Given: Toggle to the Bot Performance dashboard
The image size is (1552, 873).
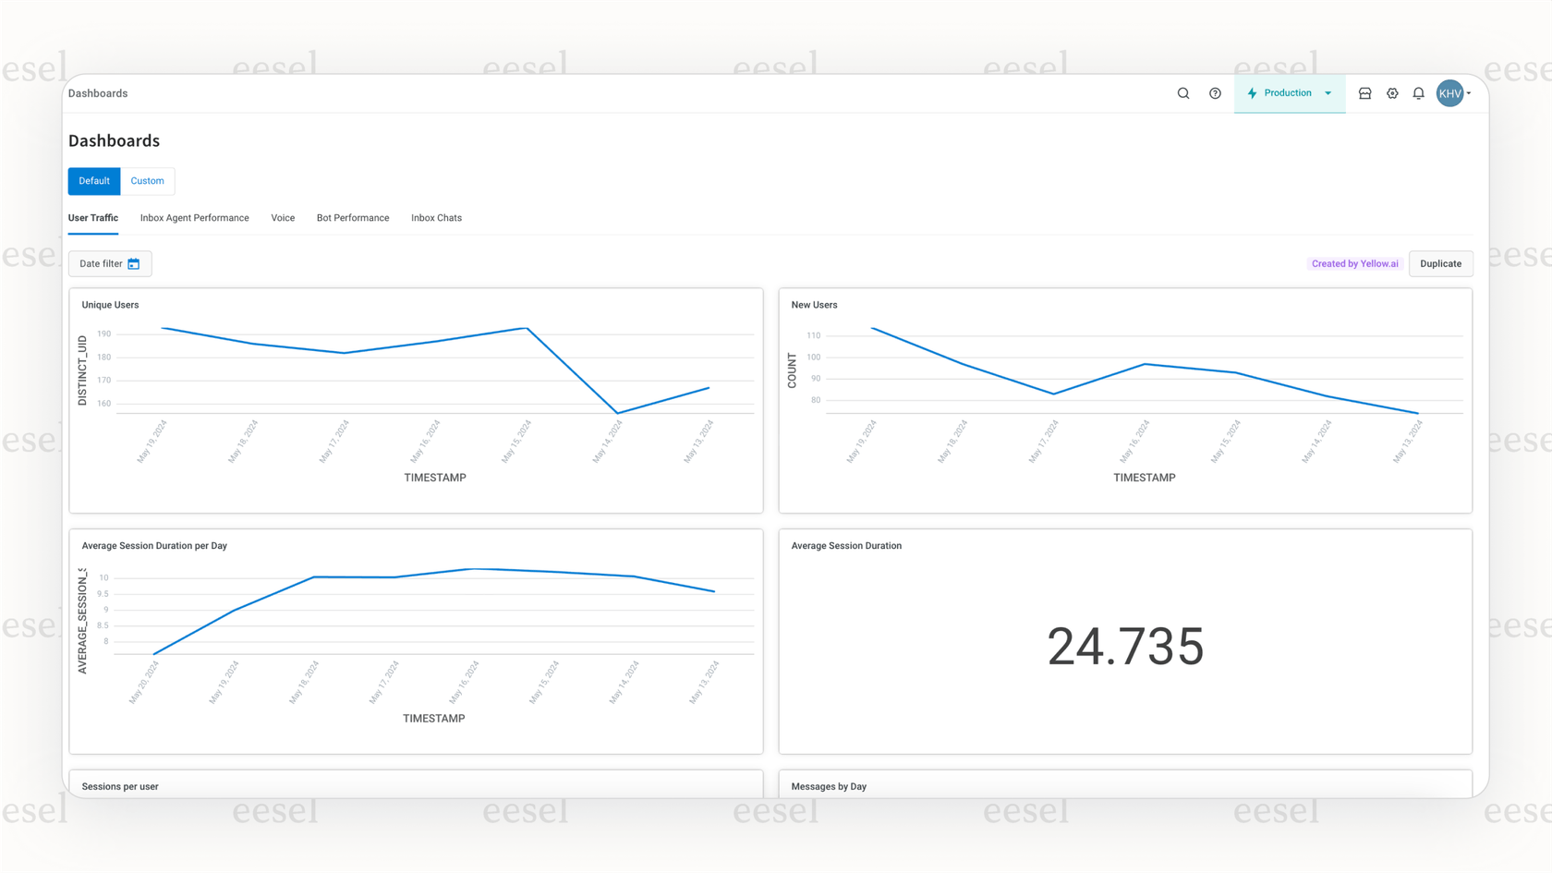Looking at the screenshot, I should [x=352, y=217].
